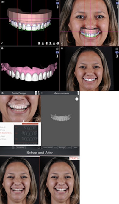Toggle blue teeth icon in smiling portrait panel
This screenshot has width=119, height=204.
[x=117, y=52]
